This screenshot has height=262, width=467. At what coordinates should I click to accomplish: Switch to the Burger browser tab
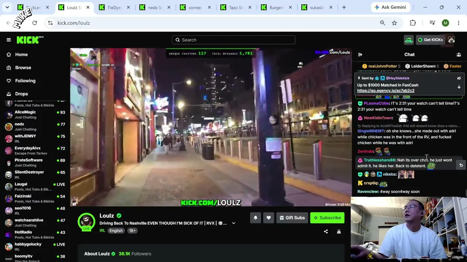pyautogui.click(x=277, y=7)
